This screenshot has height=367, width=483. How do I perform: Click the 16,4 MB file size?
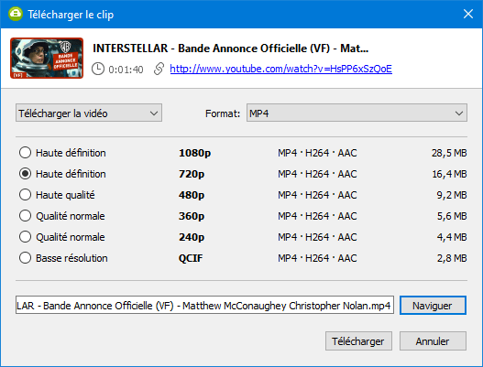(x=449, y=174)
